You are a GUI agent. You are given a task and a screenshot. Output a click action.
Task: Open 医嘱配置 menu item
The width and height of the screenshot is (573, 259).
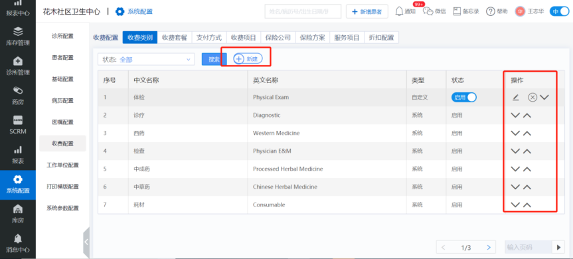pos(63,122)
